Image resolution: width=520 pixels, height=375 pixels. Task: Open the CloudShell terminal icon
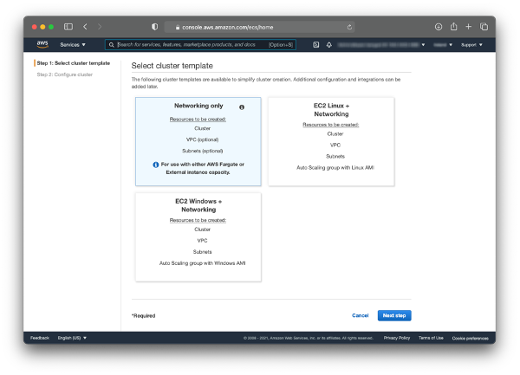[x=316, y=44]
